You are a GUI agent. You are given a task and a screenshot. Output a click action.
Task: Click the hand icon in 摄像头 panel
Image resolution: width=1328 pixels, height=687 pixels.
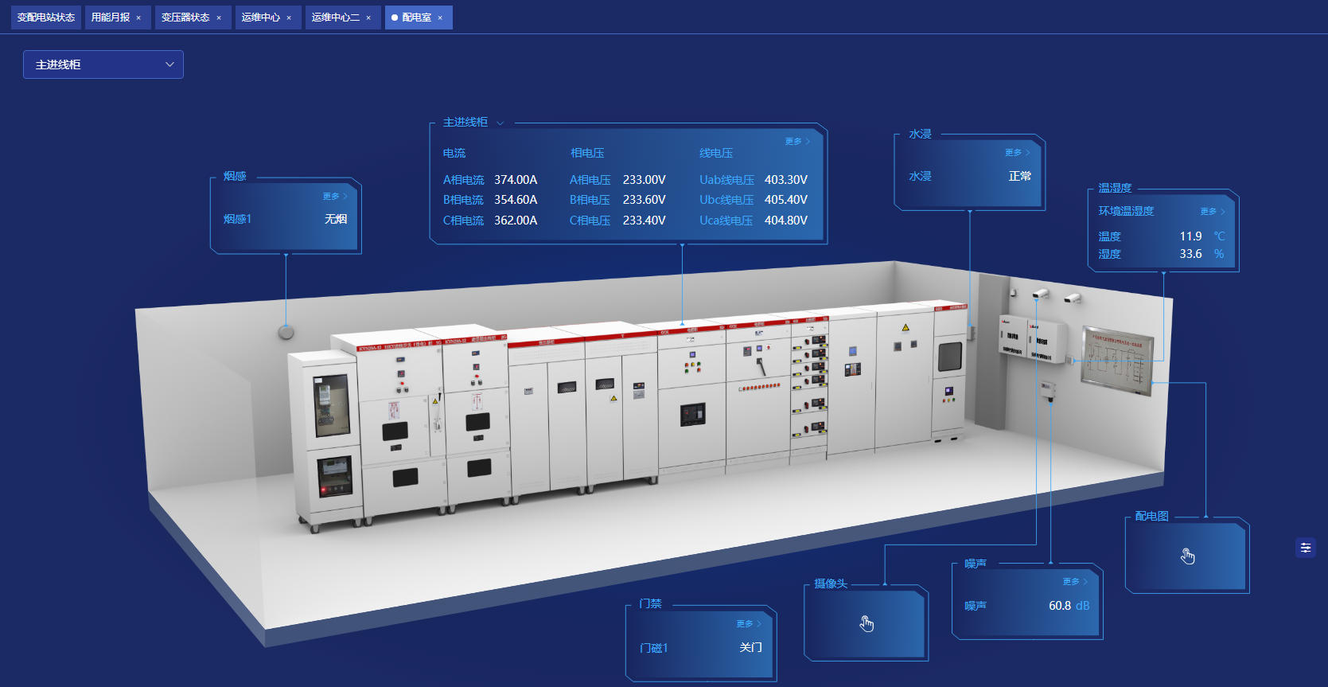coord(867,624)
